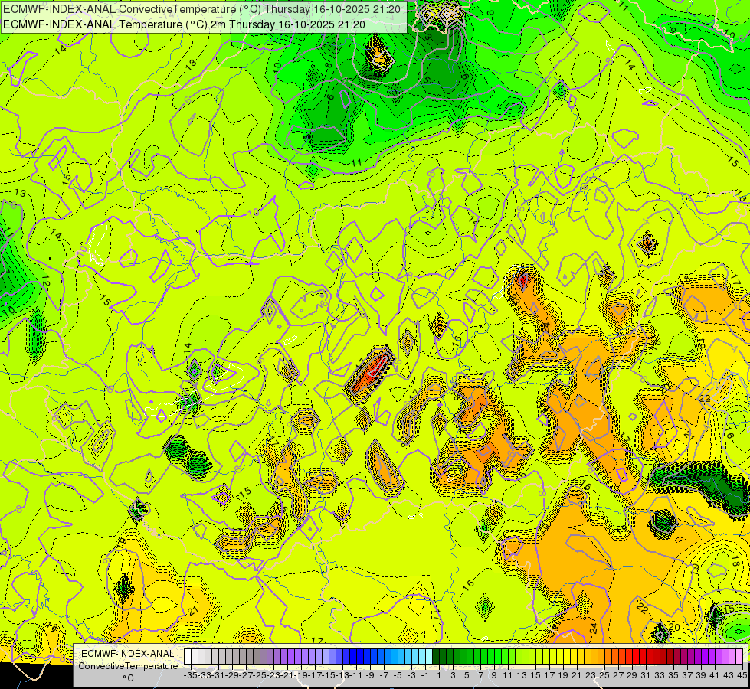The image size is (750, 689).
Task: Click the legend title 'ECMWF-INDEX-ANAL'
Action: pyautogui.click(x=128, y=654)
